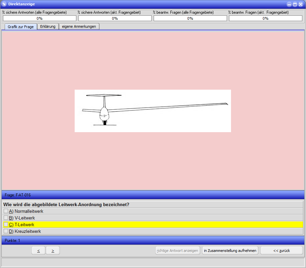
Task: Close the Direktanzeige window
Action: (301, 4)
